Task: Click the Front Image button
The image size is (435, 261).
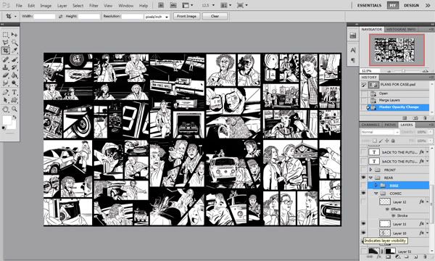Action: 187,17
